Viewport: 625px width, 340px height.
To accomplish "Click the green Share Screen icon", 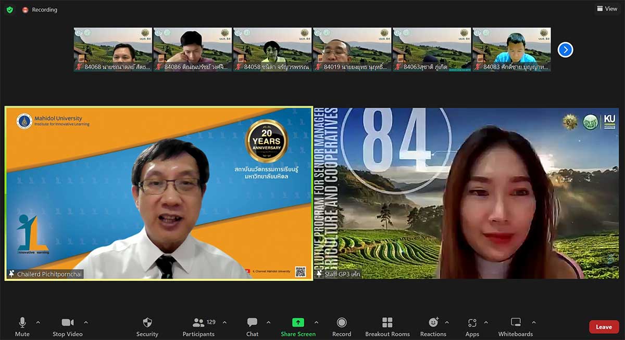I will (x=298, y=322).
